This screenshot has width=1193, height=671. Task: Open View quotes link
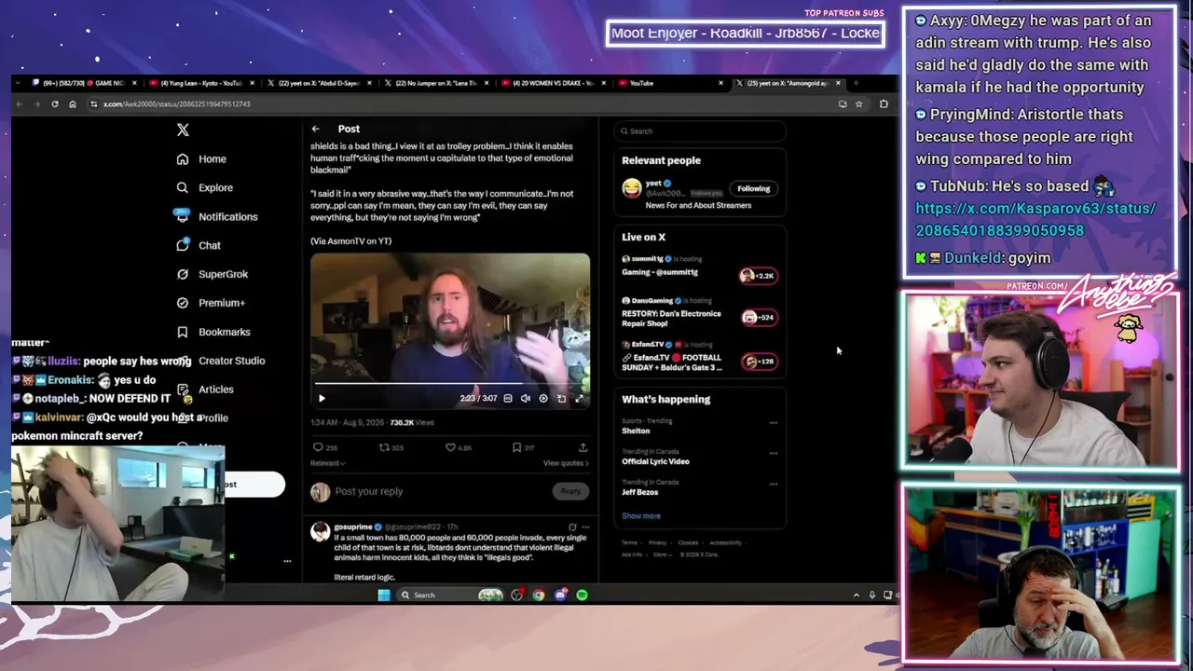[x=566, y=463]
